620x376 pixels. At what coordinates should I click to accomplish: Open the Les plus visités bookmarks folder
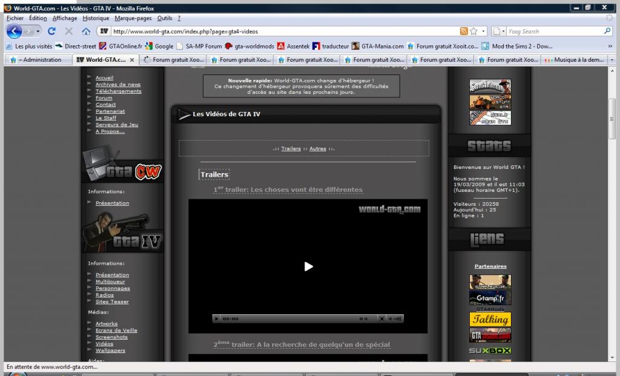[29, 46]
